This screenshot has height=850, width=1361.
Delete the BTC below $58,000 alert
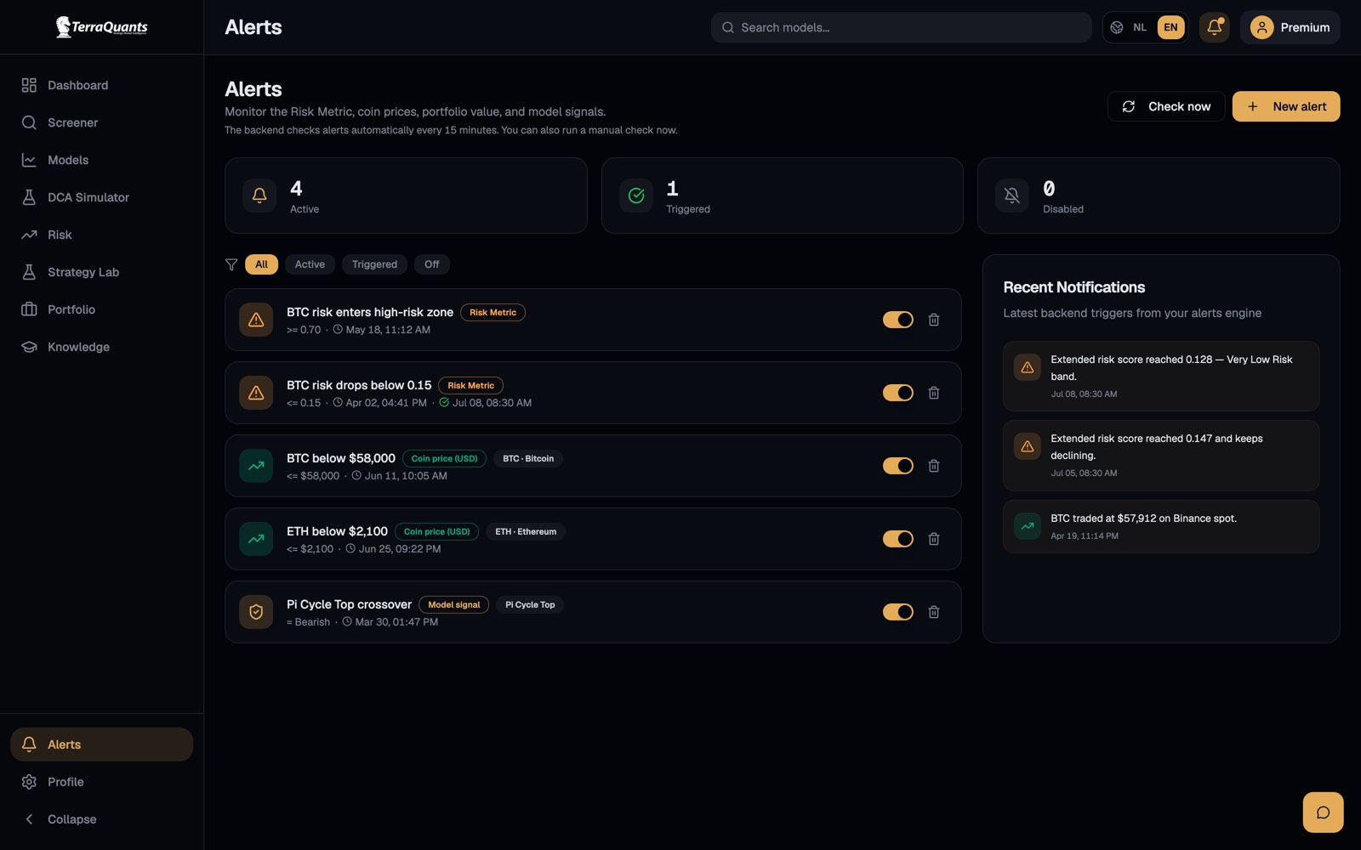click(933, 466)
